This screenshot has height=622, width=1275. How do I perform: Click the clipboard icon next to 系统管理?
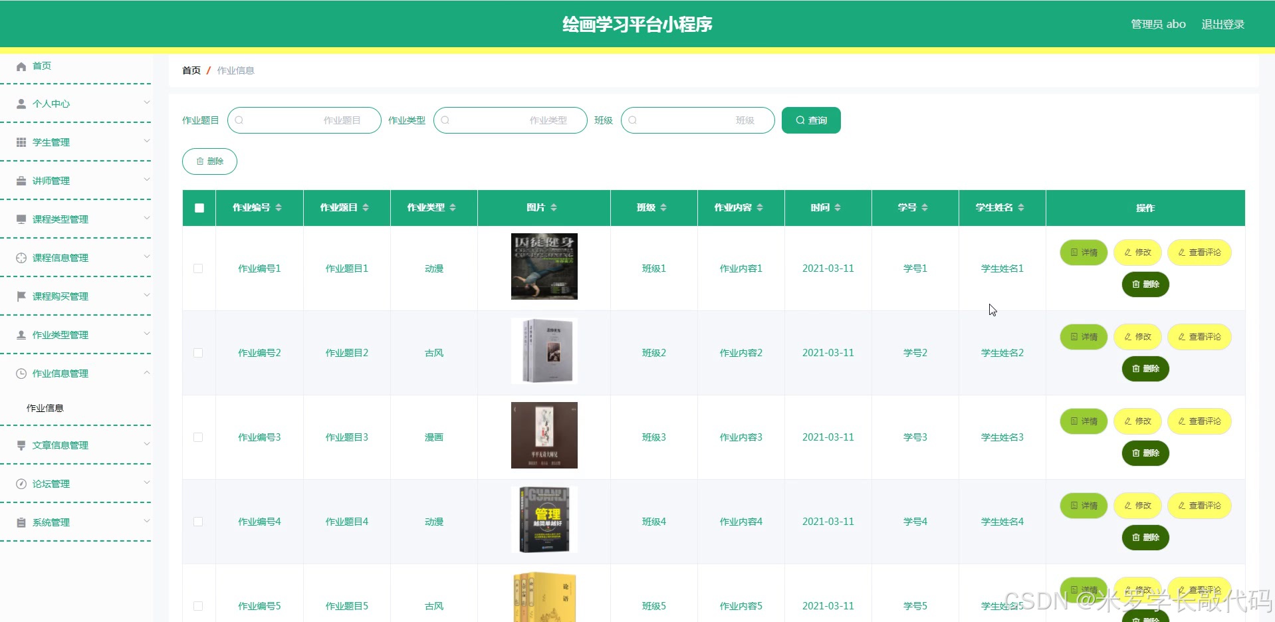[21, 523]
